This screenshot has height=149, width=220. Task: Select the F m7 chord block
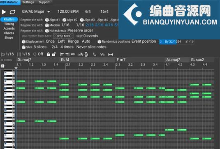pyautogui.click(x=140, y=60)
